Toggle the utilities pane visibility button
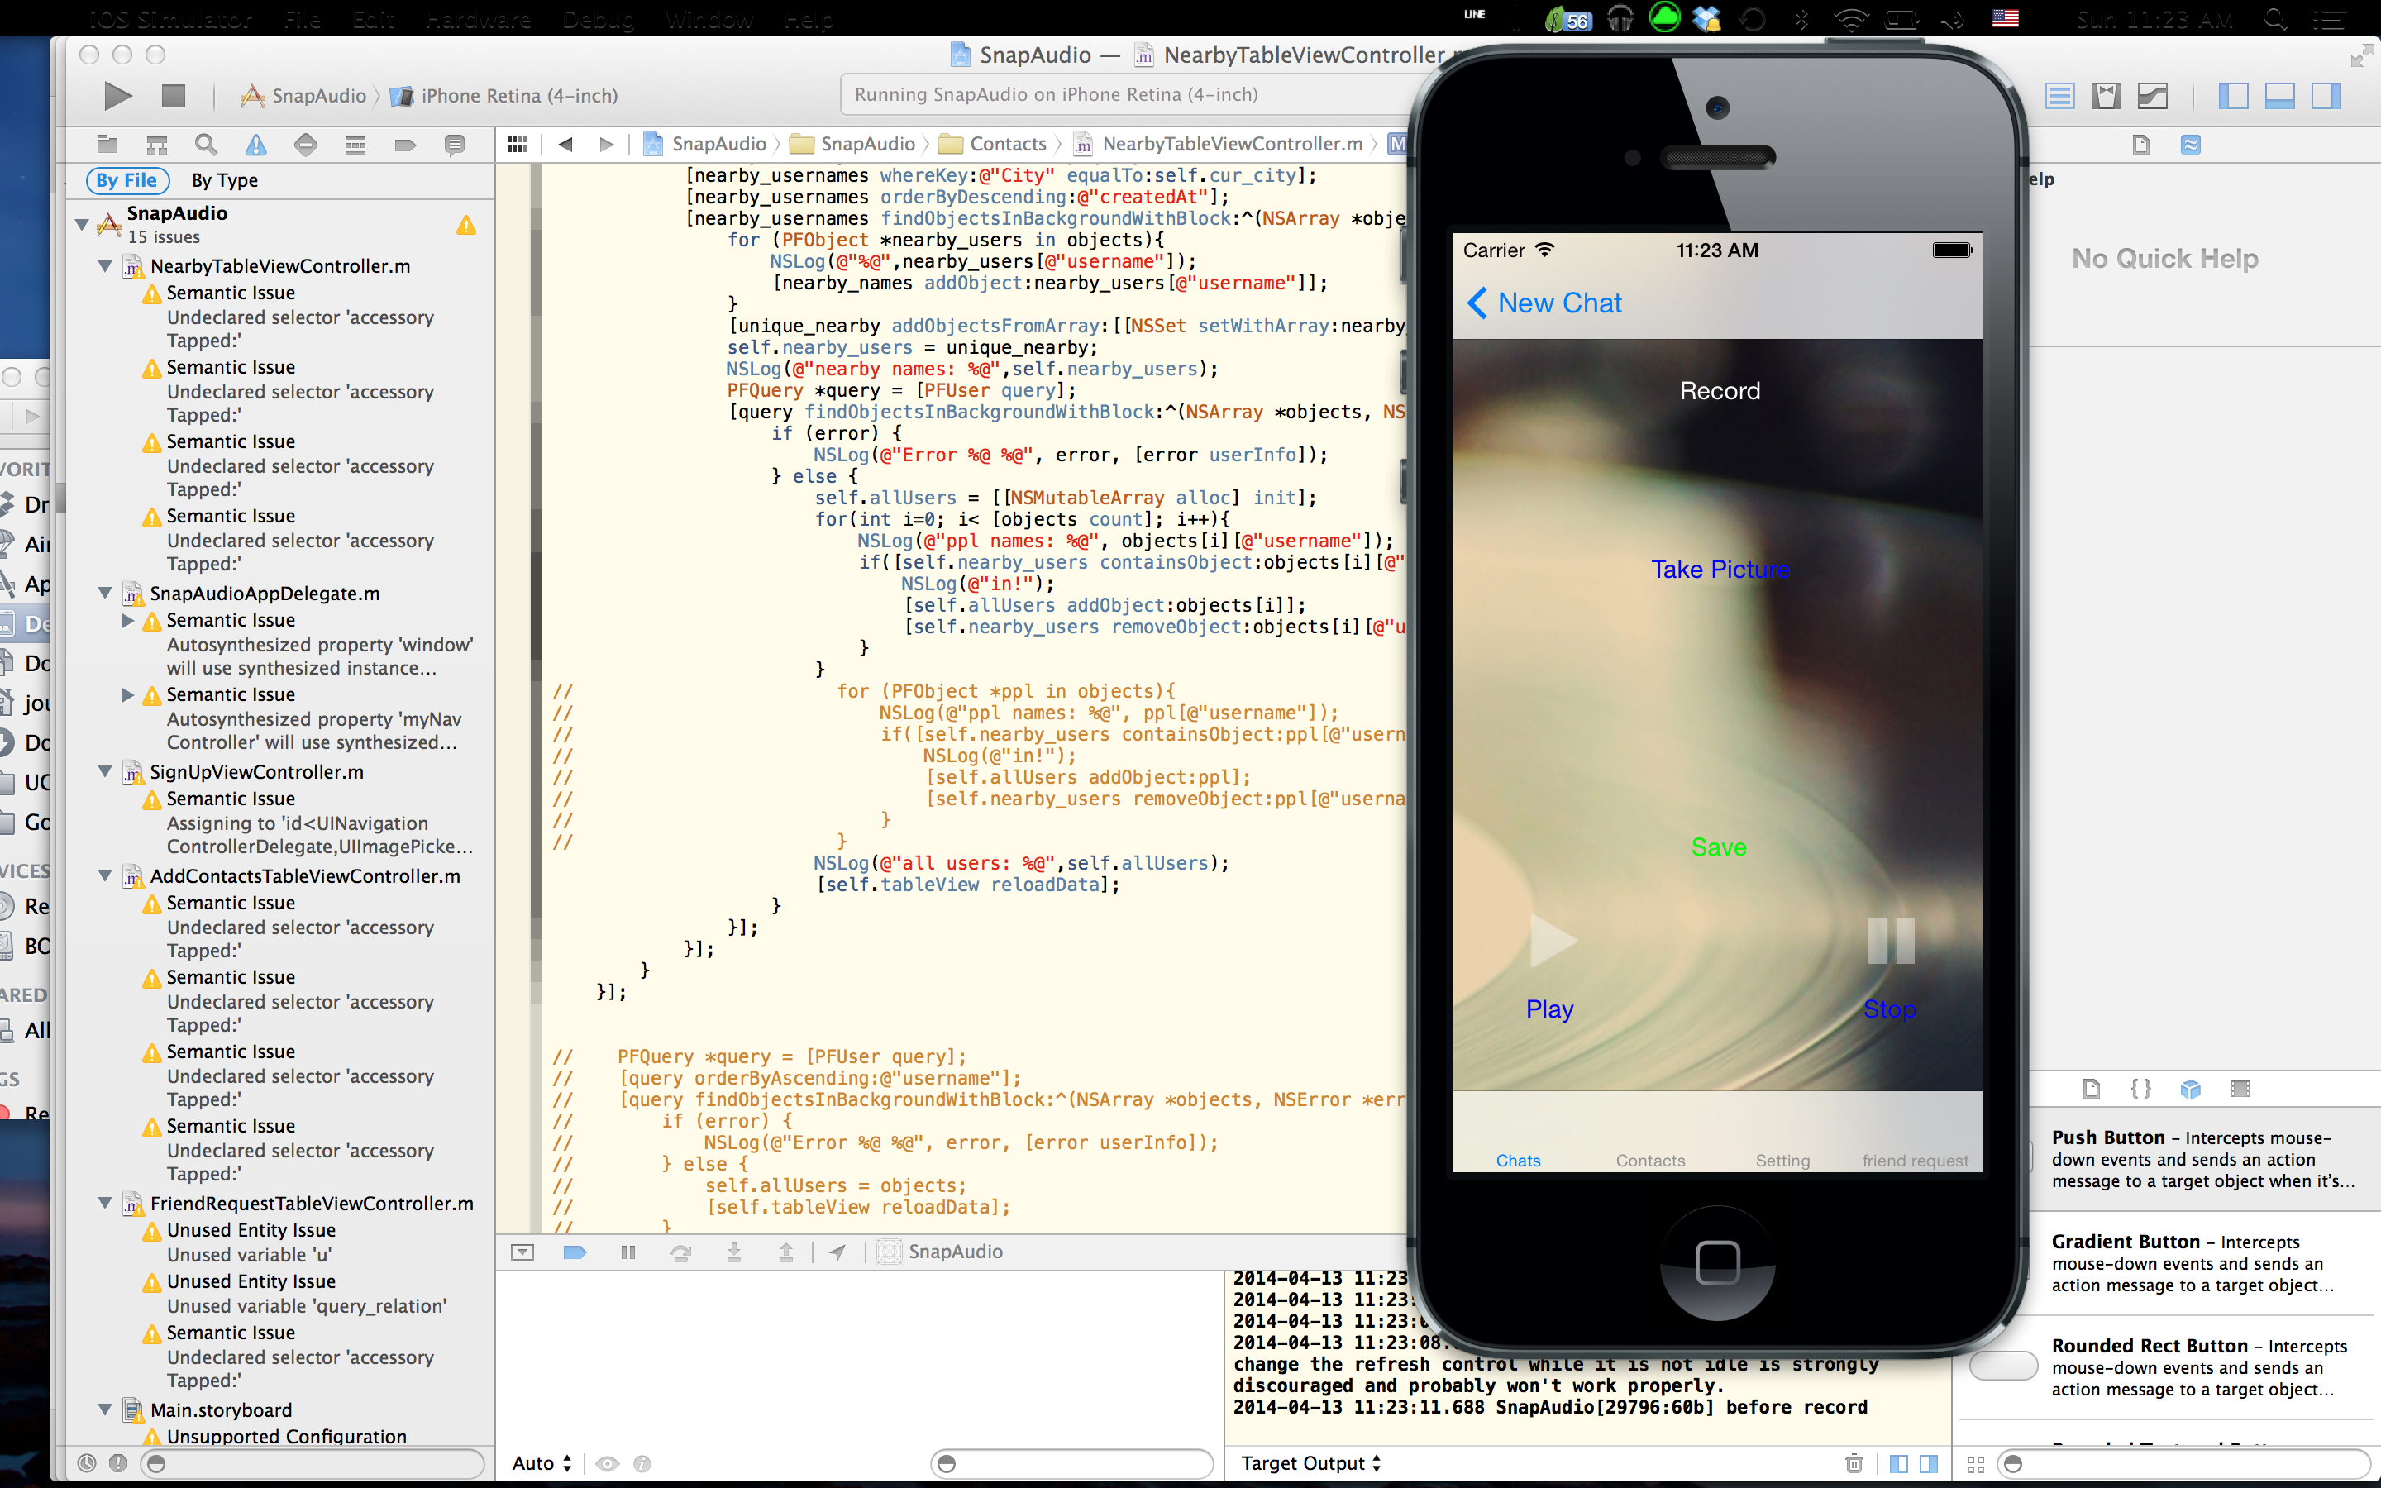Screen dimensions: 2381x1488 [x=2326, y=95]
